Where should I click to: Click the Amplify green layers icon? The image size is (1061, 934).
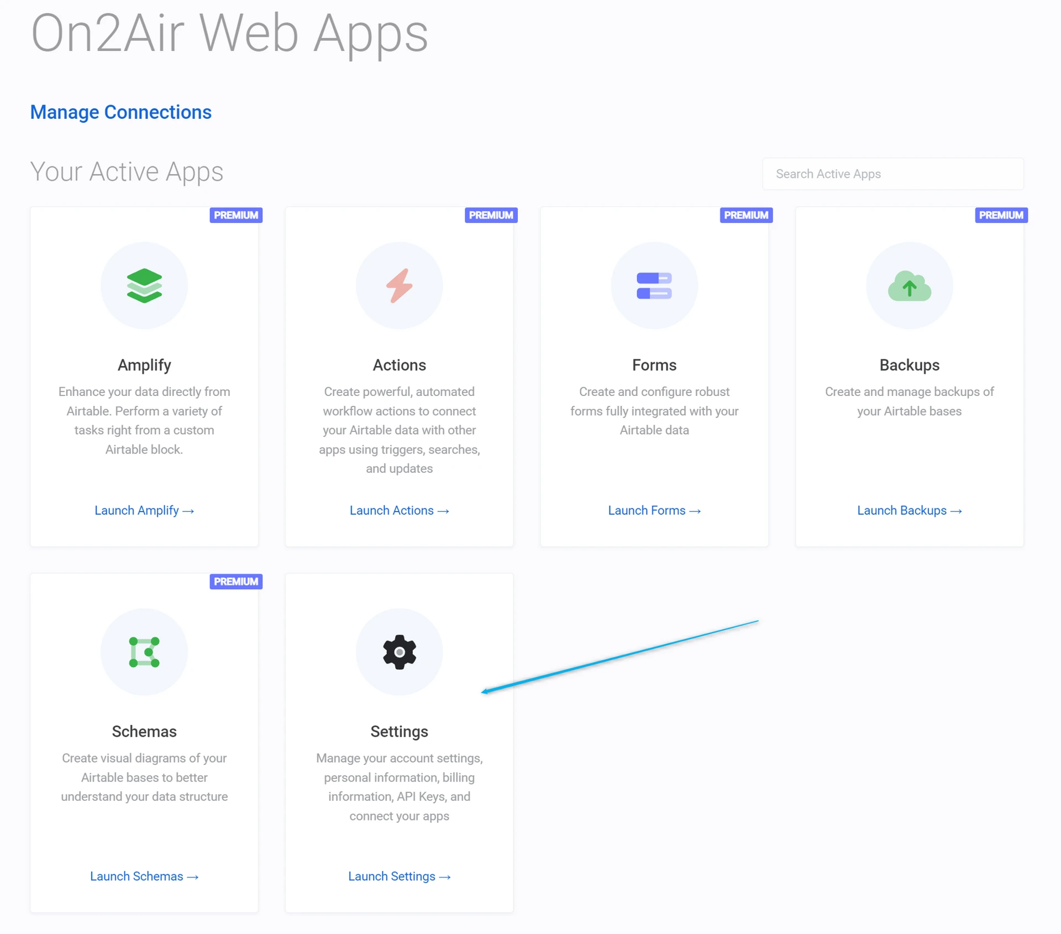point(144,285)
